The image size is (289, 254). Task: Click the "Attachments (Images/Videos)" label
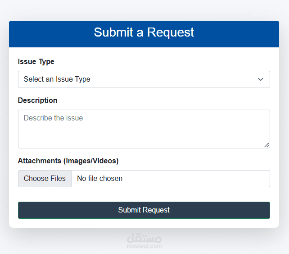(x=68, y=161)
